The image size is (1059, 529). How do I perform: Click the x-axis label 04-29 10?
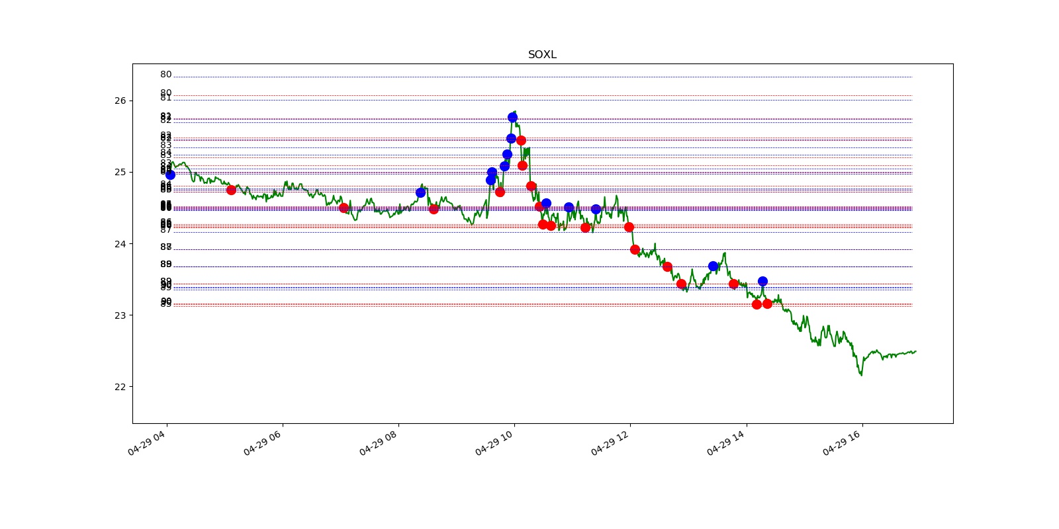tap(494, 442)
